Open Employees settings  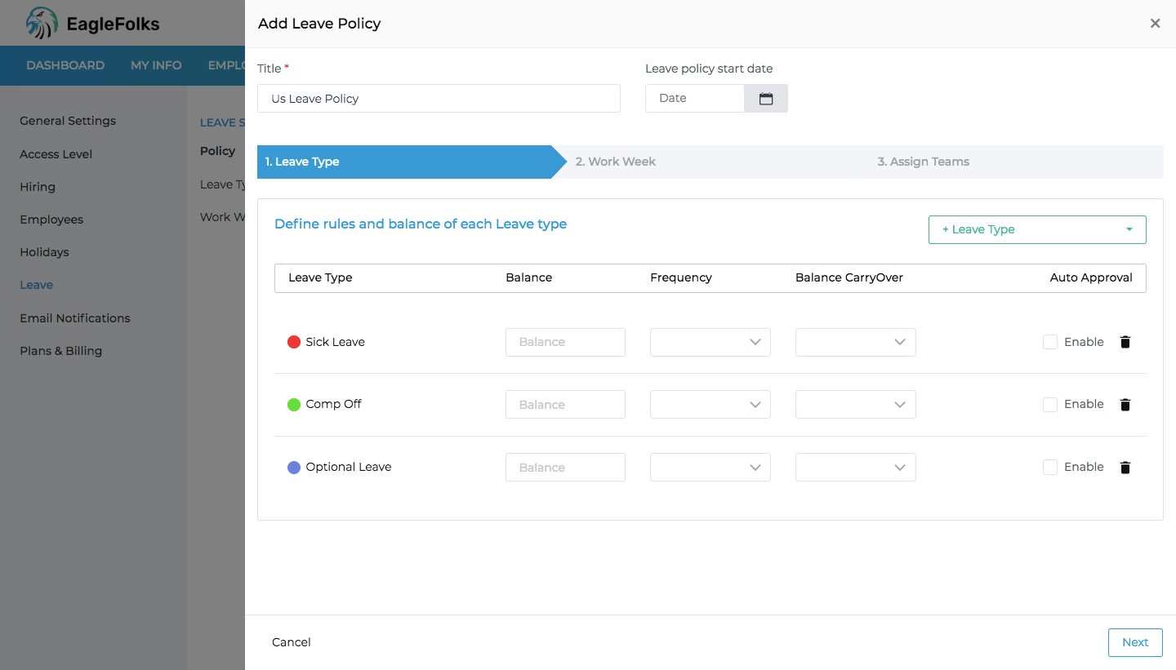point(51,220)
